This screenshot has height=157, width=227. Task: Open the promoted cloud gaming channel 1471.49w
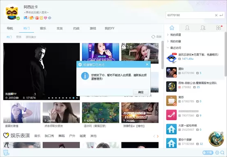(194, 58)
